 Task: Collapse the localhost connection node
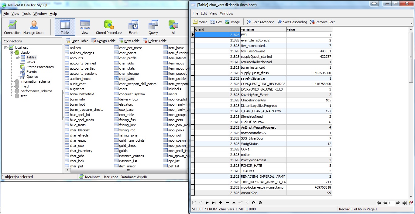(6, 48)
